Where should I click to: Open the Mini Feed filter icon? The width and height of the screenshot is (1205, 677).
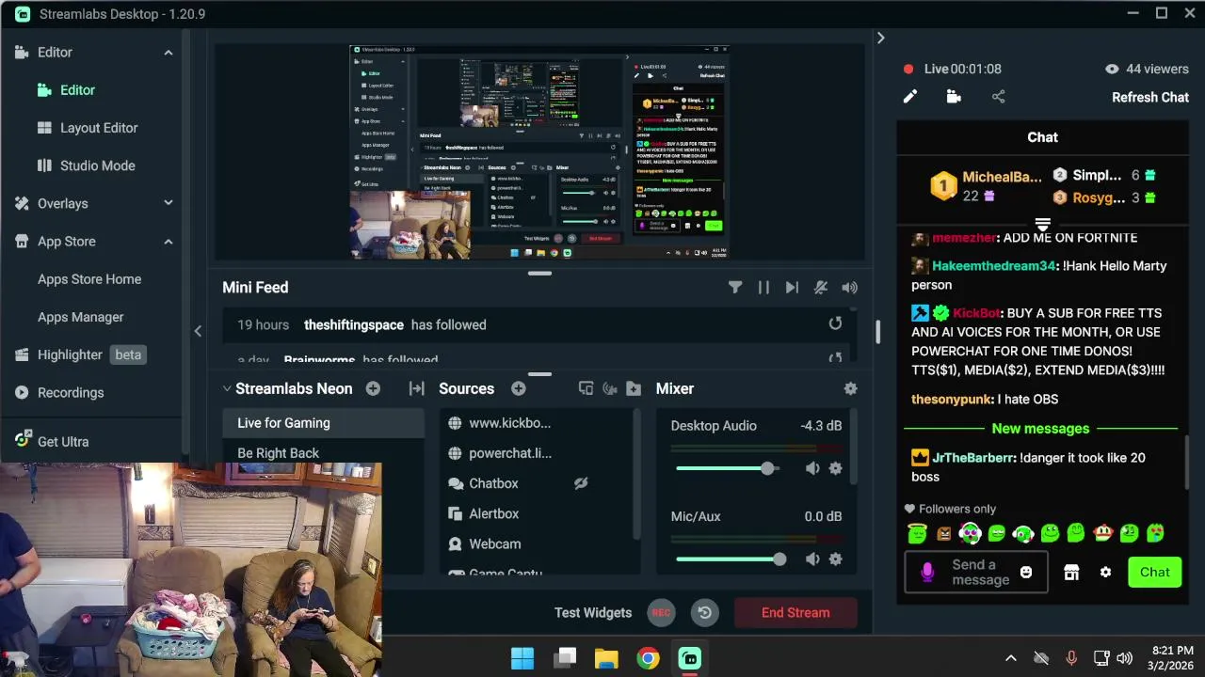[735, 288]
